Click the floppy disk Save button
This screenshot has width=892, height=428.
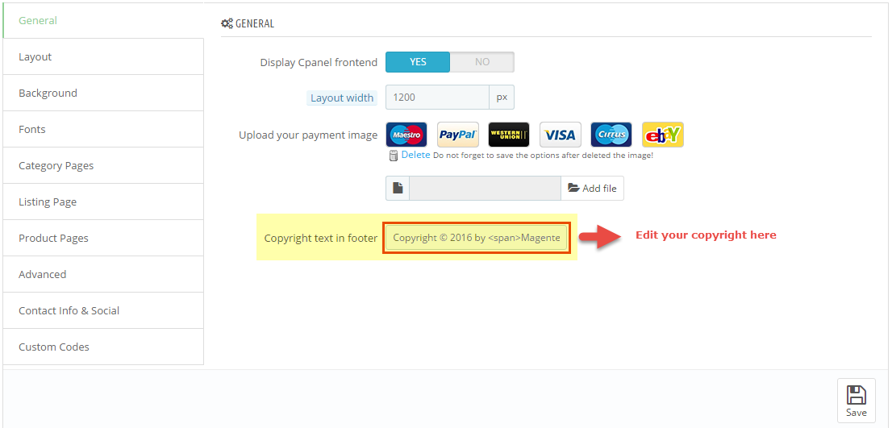857,400
